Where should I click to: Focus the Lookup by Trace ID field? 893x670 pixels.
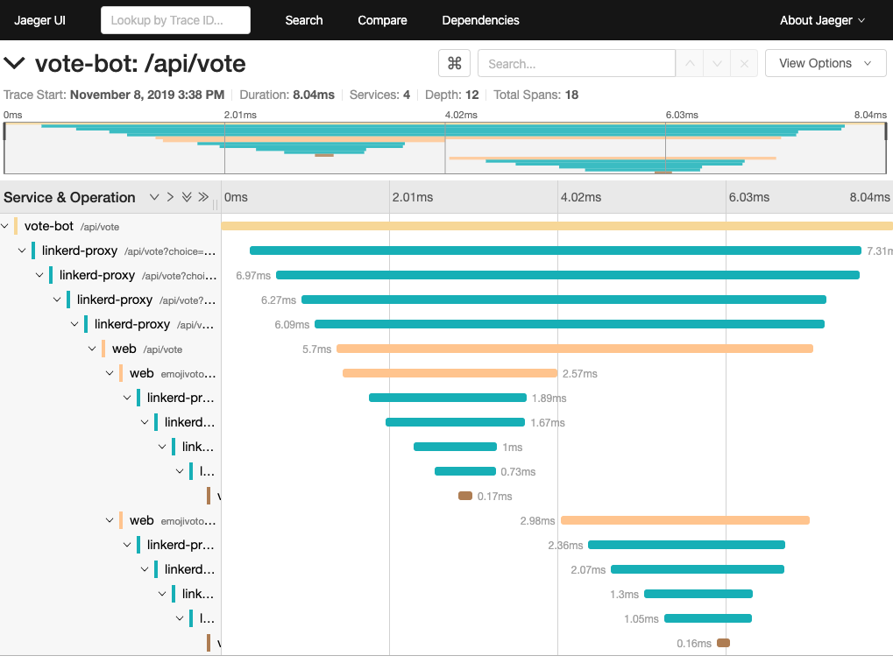click(175, 20)
